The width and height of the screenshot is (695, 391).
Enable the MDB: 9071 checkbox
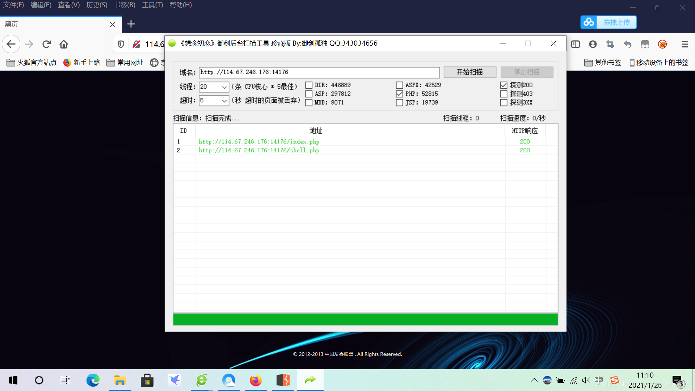[309, 102]
